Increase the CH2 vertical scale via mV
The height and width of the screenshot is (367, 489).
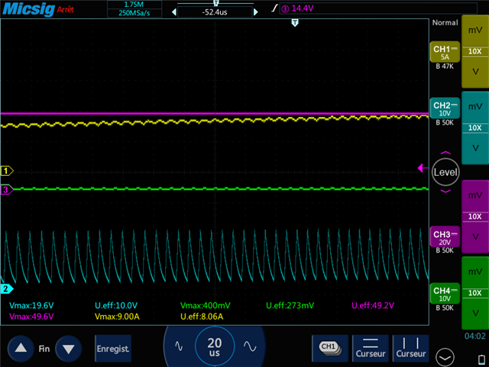tap(475, 107)
